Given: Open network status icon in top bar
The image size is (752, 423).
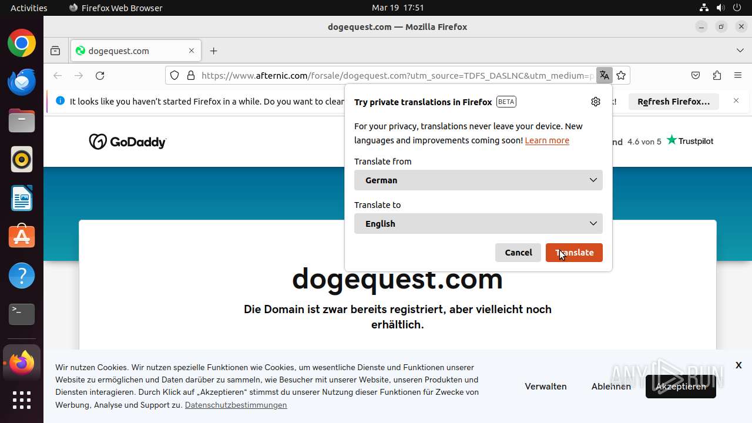Looking at the screenshot, I should click(x=704, y=8).
